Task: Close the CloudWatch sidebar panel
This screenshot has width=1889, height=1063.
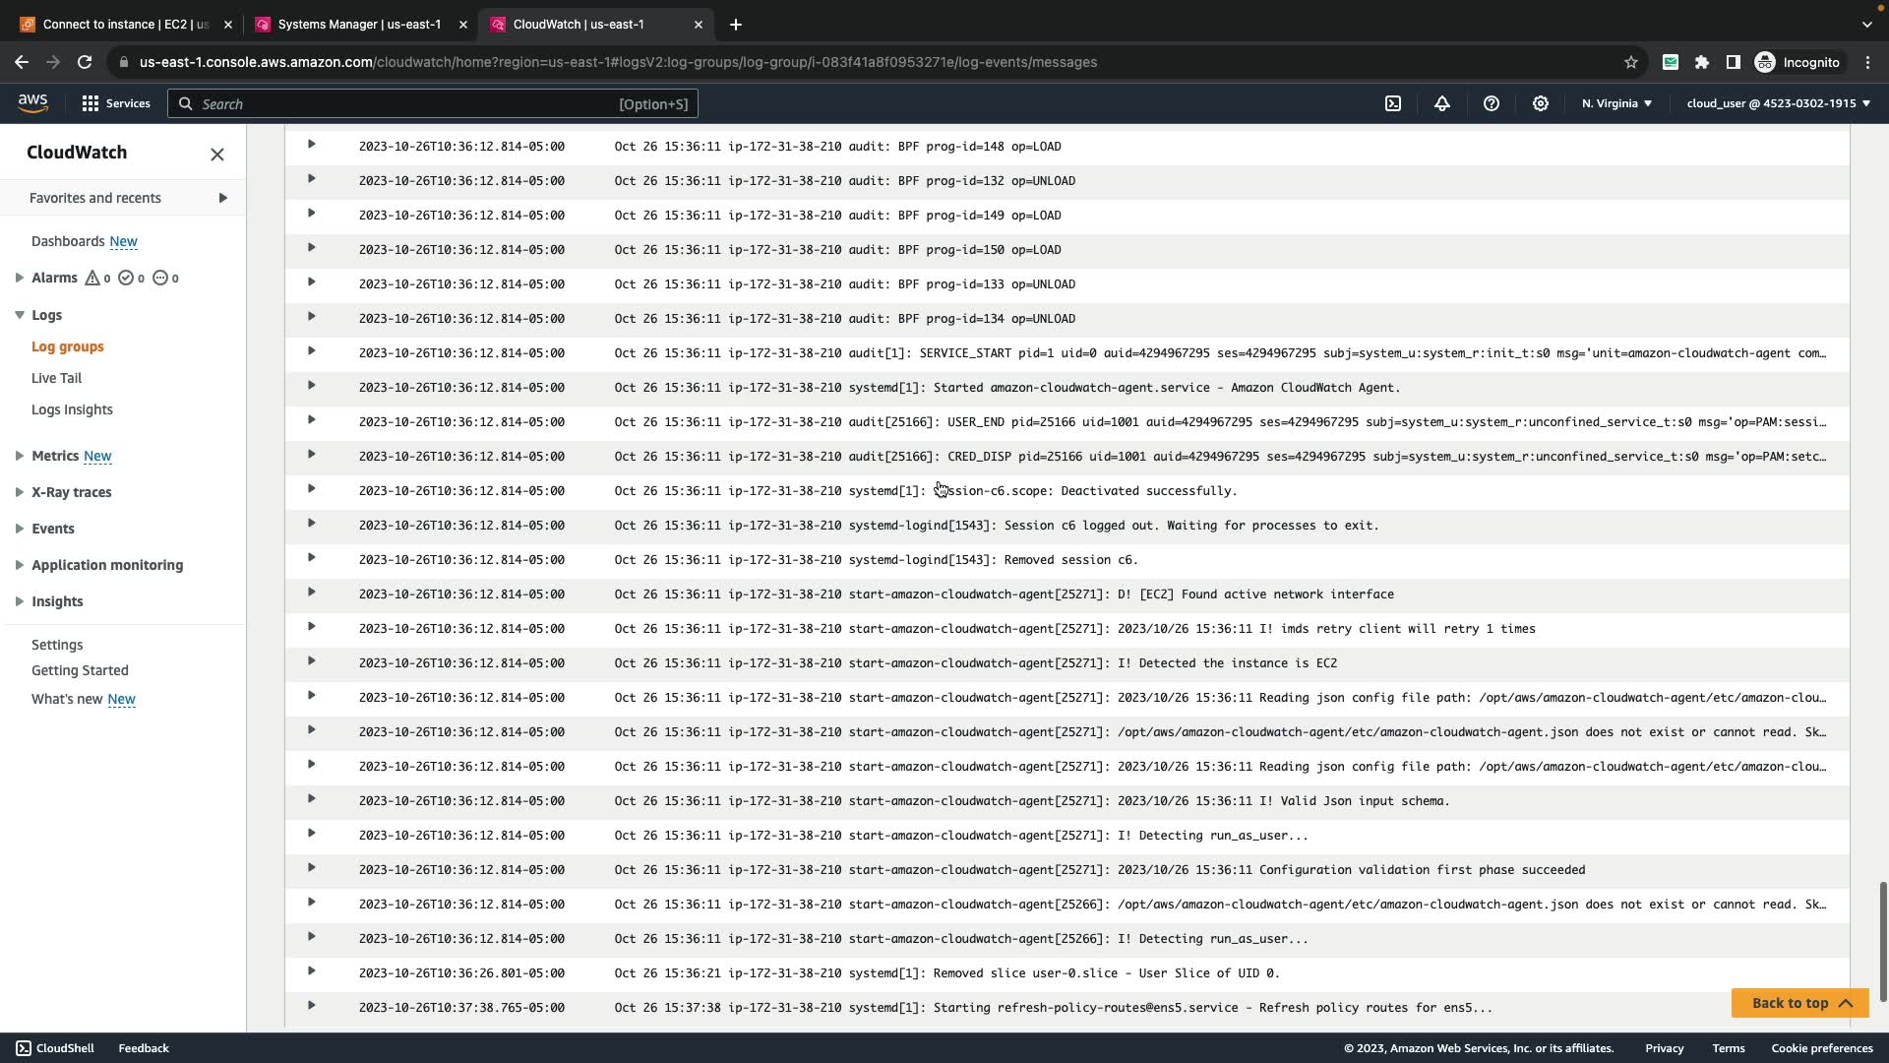Action: point(217,155)
